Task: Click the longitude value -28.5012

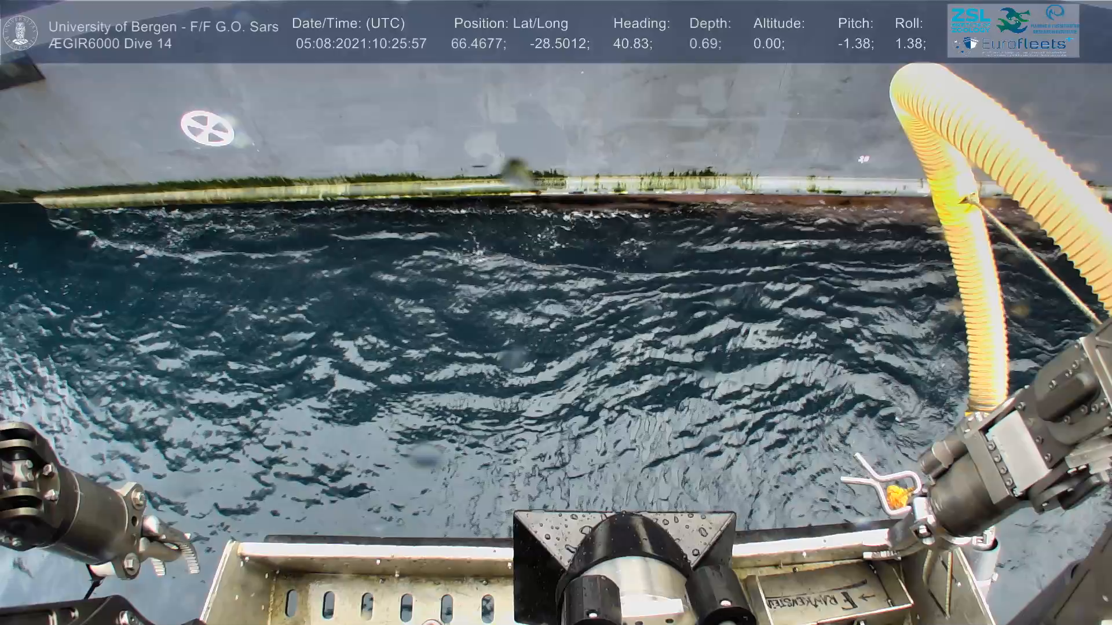Action: 559,44
